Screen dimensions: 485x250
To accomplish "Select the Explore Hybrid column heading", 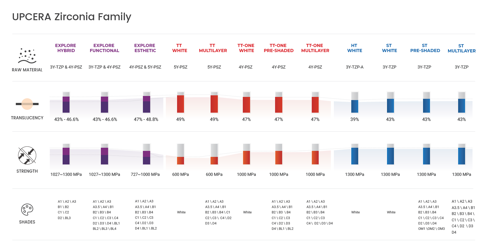I will tap(66, 48).
